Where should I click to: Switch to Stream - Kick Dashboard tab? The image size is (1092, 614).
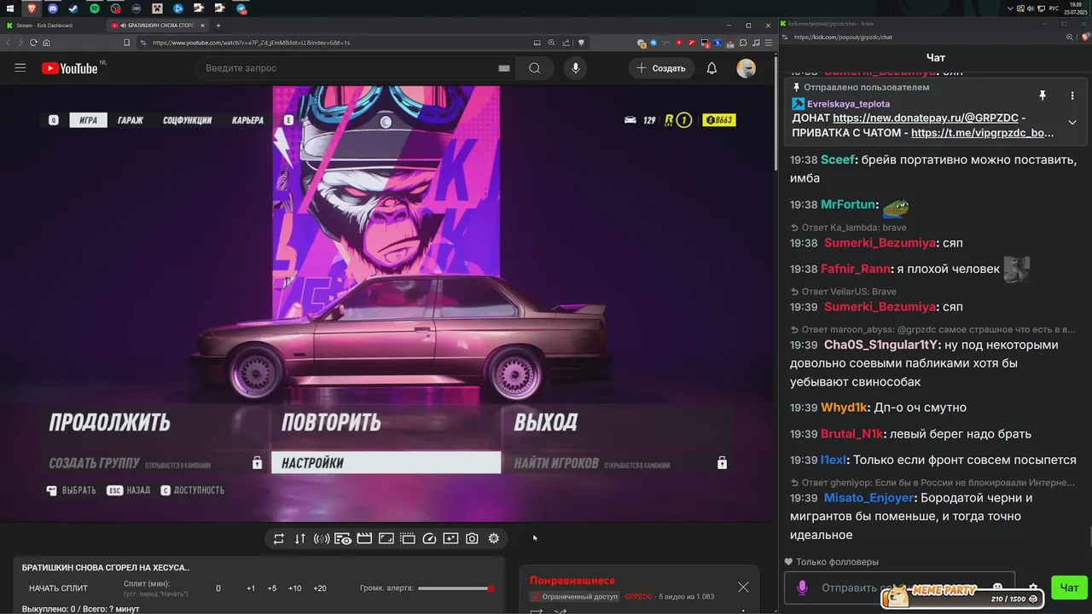[50, 26]
